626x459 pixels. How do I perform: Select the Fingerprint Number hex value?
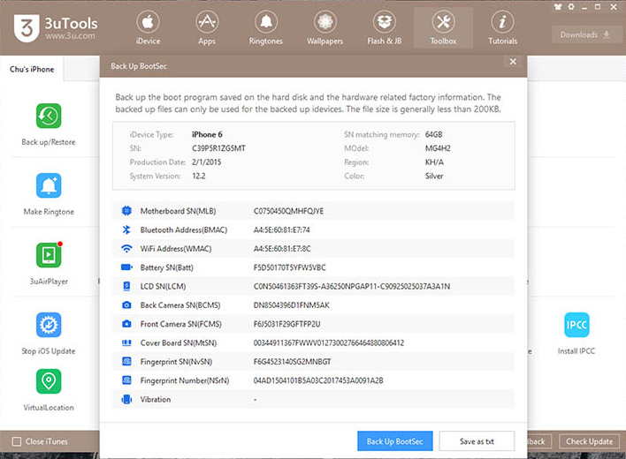[318, 380]
